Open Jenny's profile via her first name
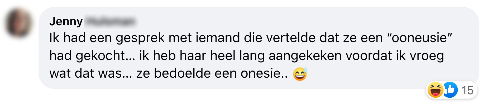This screenshot has width=488, height=109. click(66, 21)
